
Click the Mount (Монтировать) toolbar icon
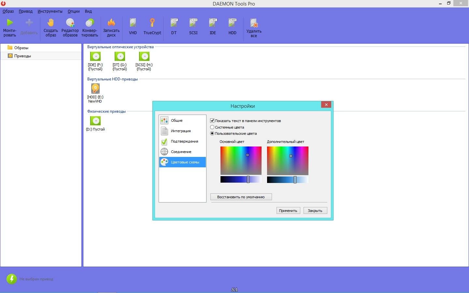point(10,22)
